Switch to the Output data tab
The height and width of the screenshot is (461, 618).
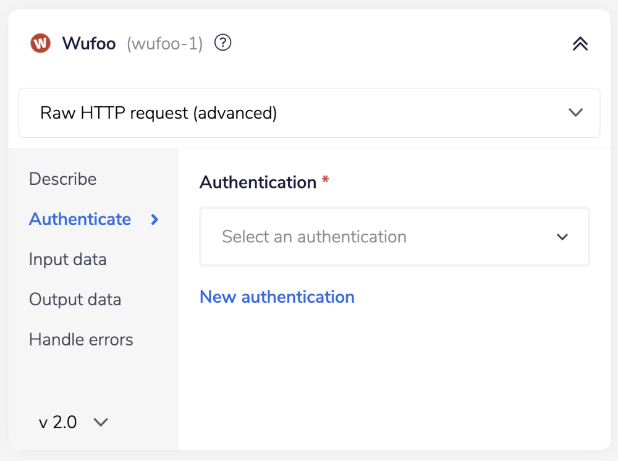(x=75, y=300)
